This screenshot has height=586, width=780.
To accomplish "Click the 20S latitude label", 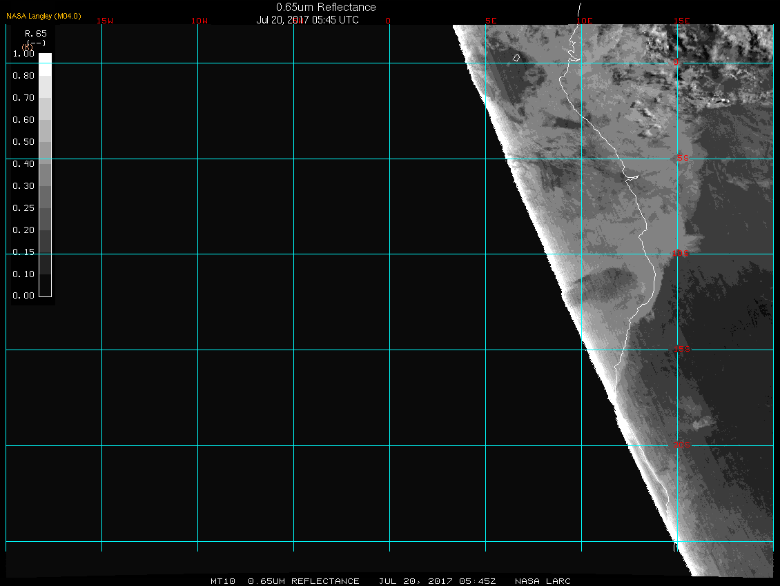I will point(681,445).
